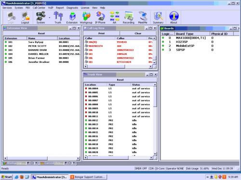
Task: Click red status dot for trunk 00:0007
Action: click(x=86, y=100)
